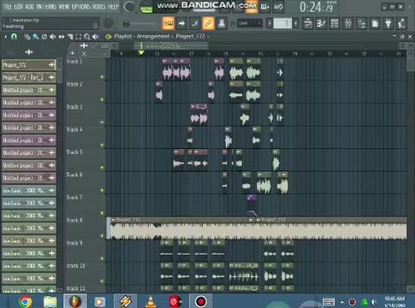Click the Track 7 label

(x=74, y=198)
